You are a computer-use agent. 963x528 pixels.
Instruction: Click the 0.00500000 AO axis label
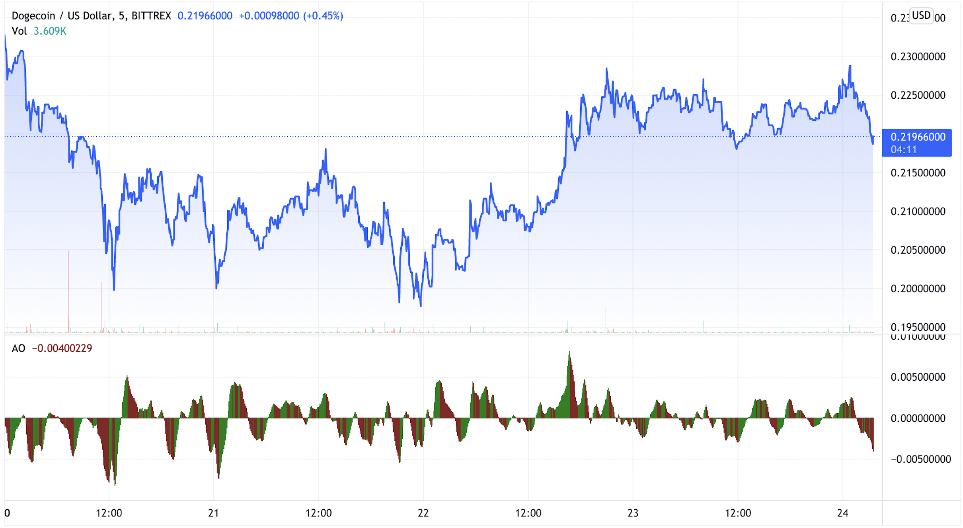click(918, 377)
